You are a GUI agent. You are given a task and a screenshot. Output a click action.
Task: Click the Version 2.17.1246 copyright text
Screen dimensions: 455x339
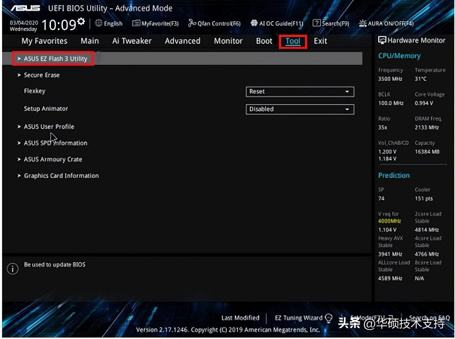tap(228, 330)
